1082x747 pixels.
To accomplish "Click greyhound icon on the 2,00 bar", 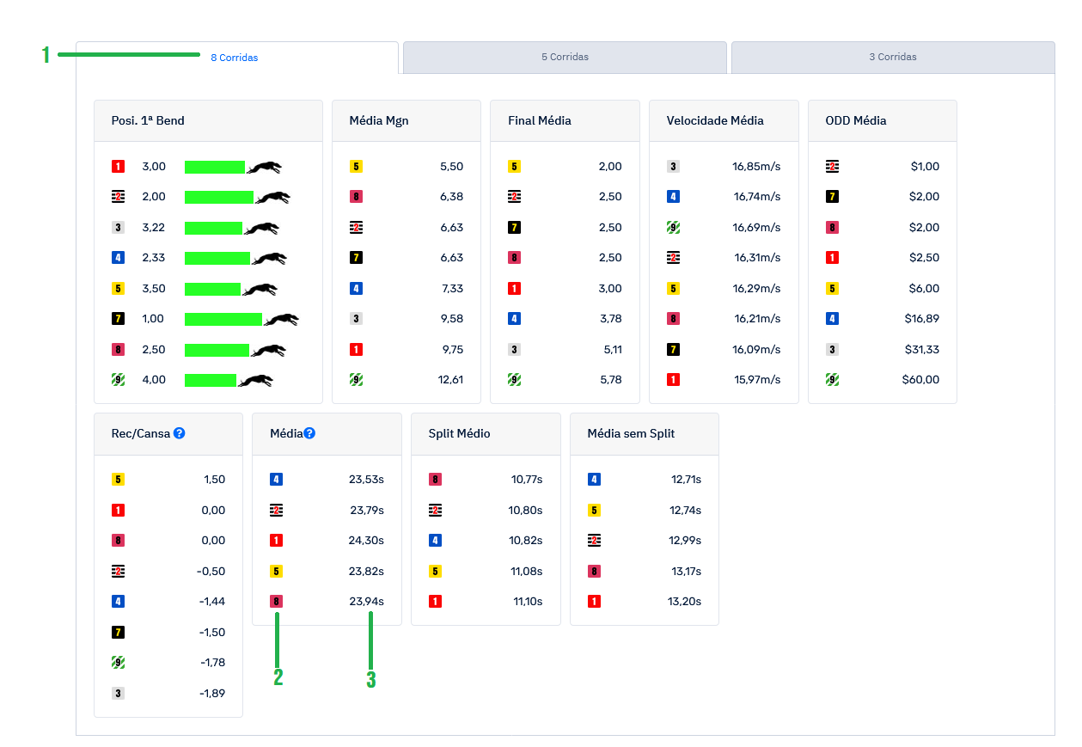I will pos(272,198).
